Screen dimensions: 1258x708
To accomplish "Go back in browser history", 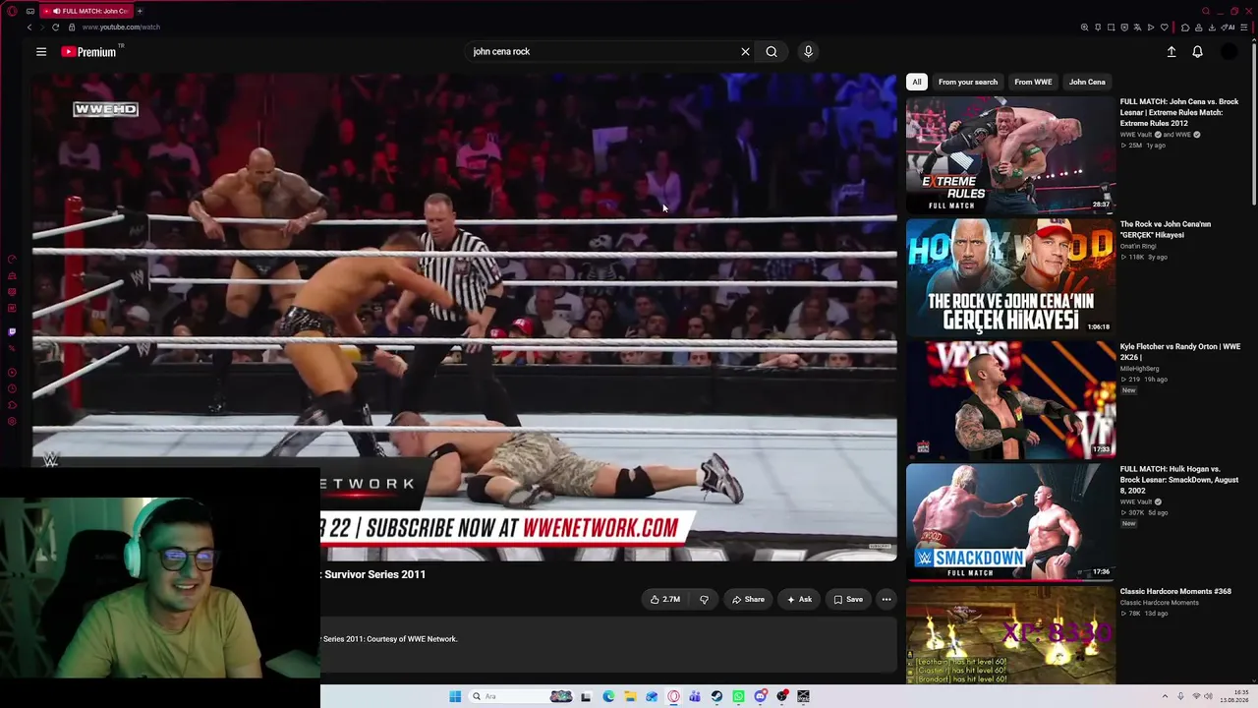I will 29,28.
